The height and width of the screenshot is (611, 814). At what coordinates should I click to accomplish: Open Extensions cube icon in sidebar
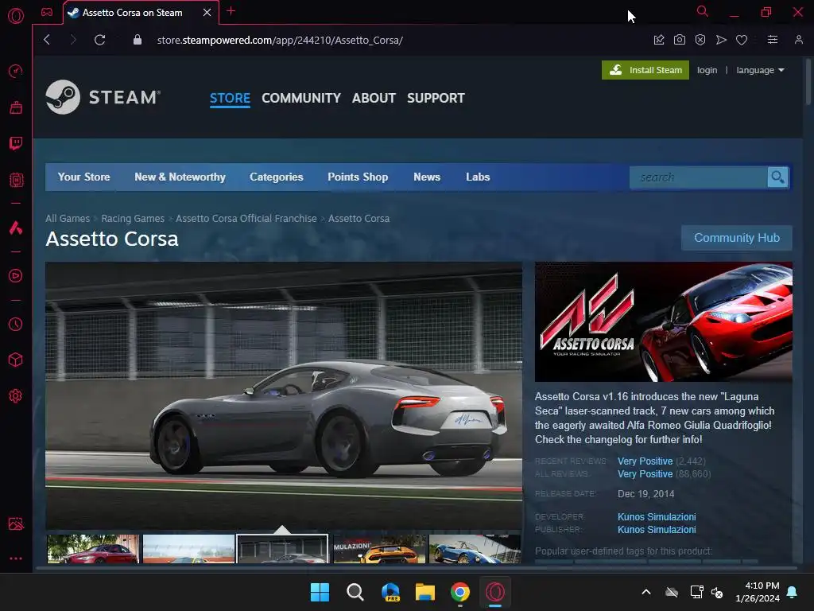click(x=16, y=360)
